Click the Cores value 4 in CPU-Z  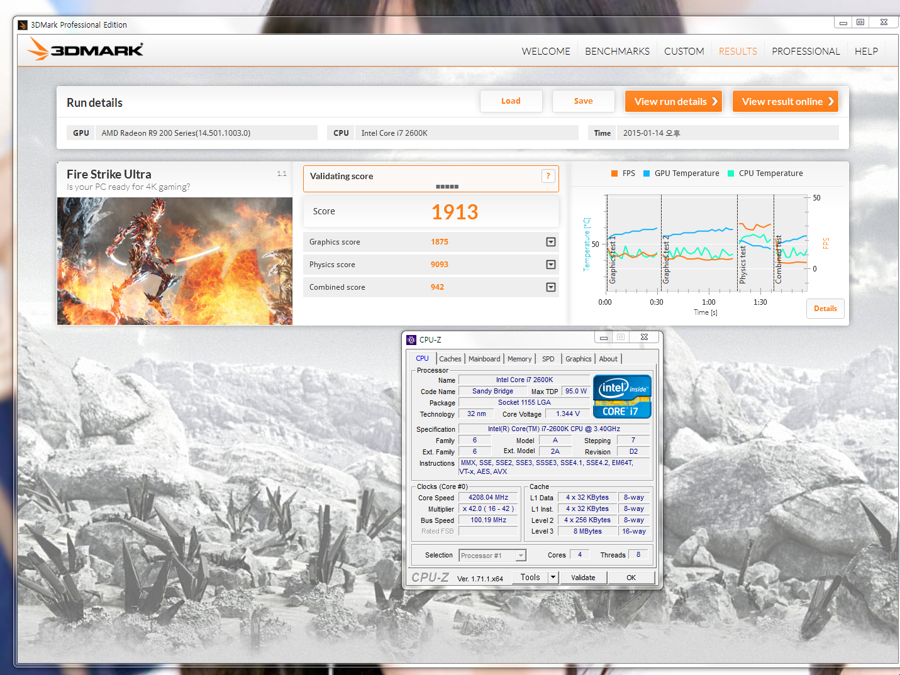tap(580, 554)
